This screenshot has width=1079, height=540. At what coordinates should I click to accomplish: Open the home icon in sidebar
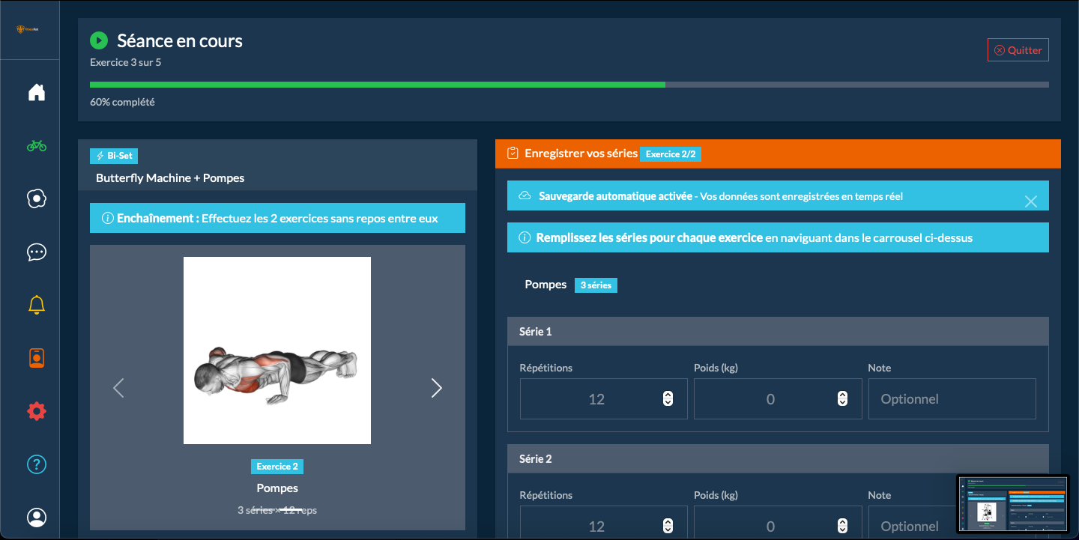(x=37, y=93)
